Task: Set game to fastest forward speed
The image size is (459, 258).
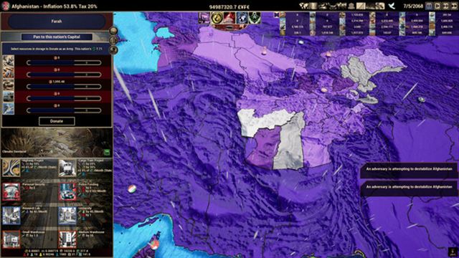Action: [x=454, y=6]
